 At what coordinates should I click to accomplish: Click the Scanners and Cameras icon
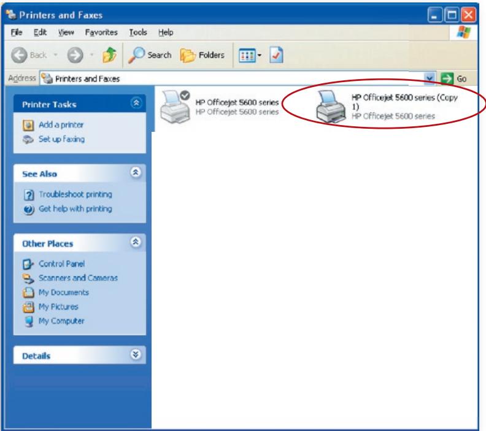pos(28,279)
